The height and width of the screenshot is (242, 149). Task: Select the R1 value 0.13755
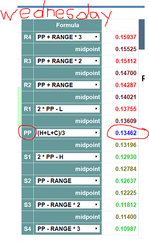click(126, 109)
